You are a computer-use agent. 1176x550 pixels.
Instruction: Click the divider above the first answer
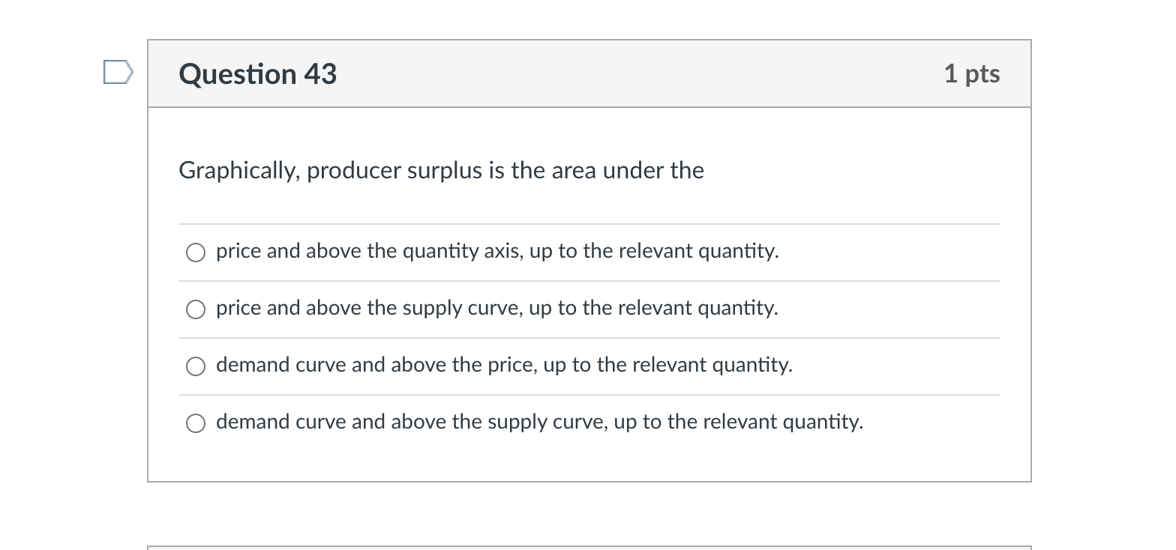(588, 224)
